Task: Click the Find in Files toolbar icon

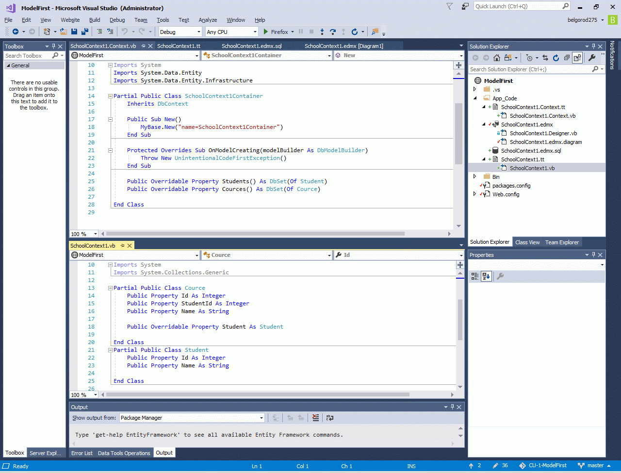Action: 375,32
